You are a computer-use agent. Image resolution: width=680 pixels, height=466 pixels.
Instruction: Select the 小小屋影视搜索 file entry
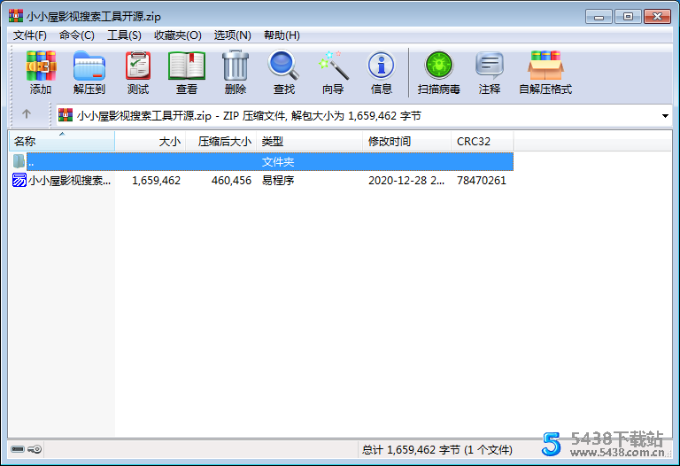69,181
